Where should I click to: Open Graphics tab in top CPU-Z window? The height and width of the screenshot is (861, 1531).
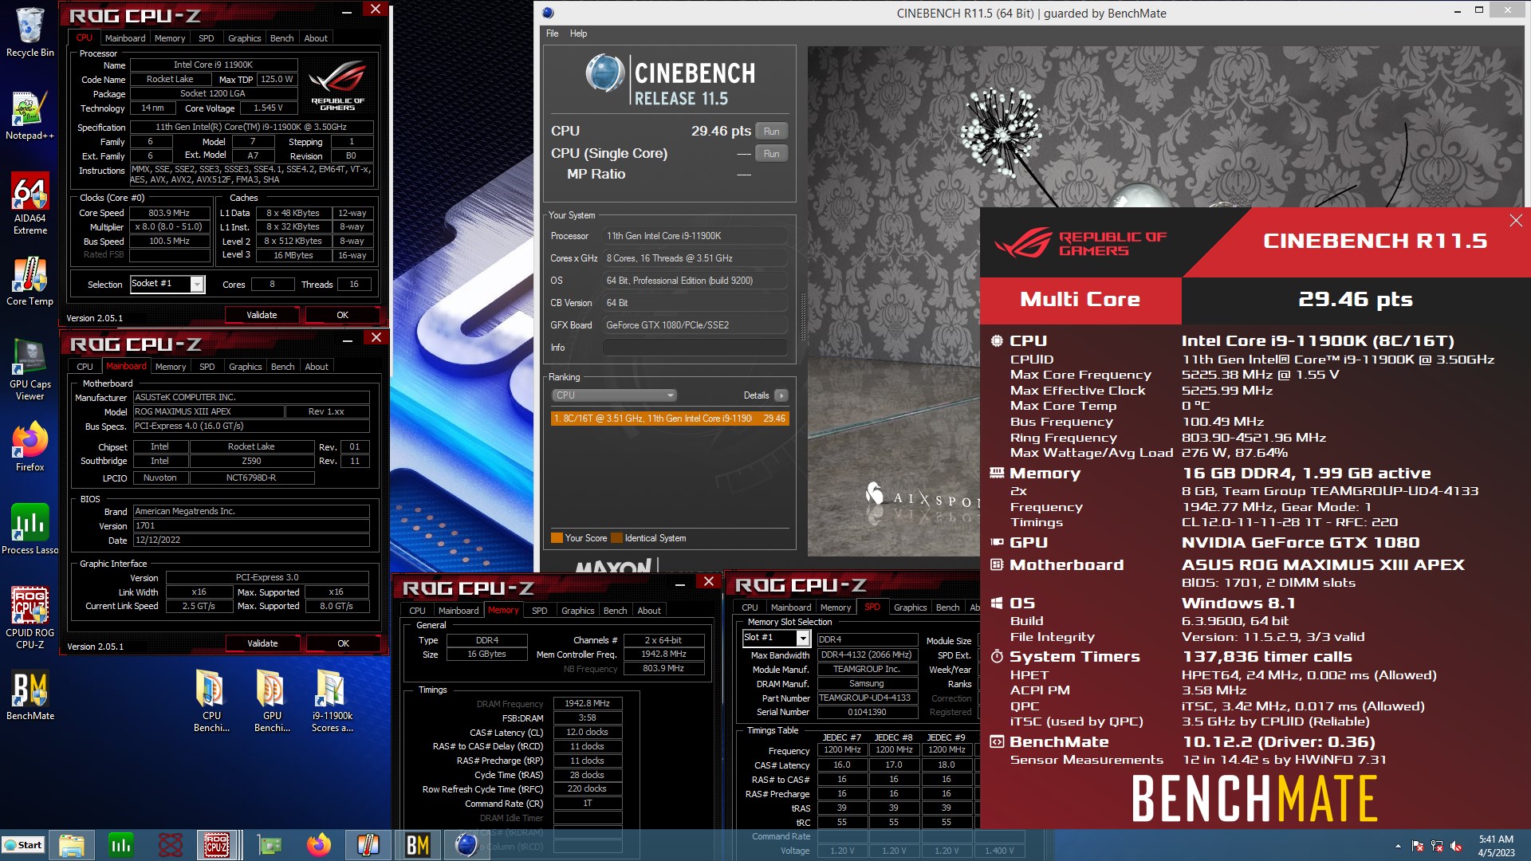(244, 38)
